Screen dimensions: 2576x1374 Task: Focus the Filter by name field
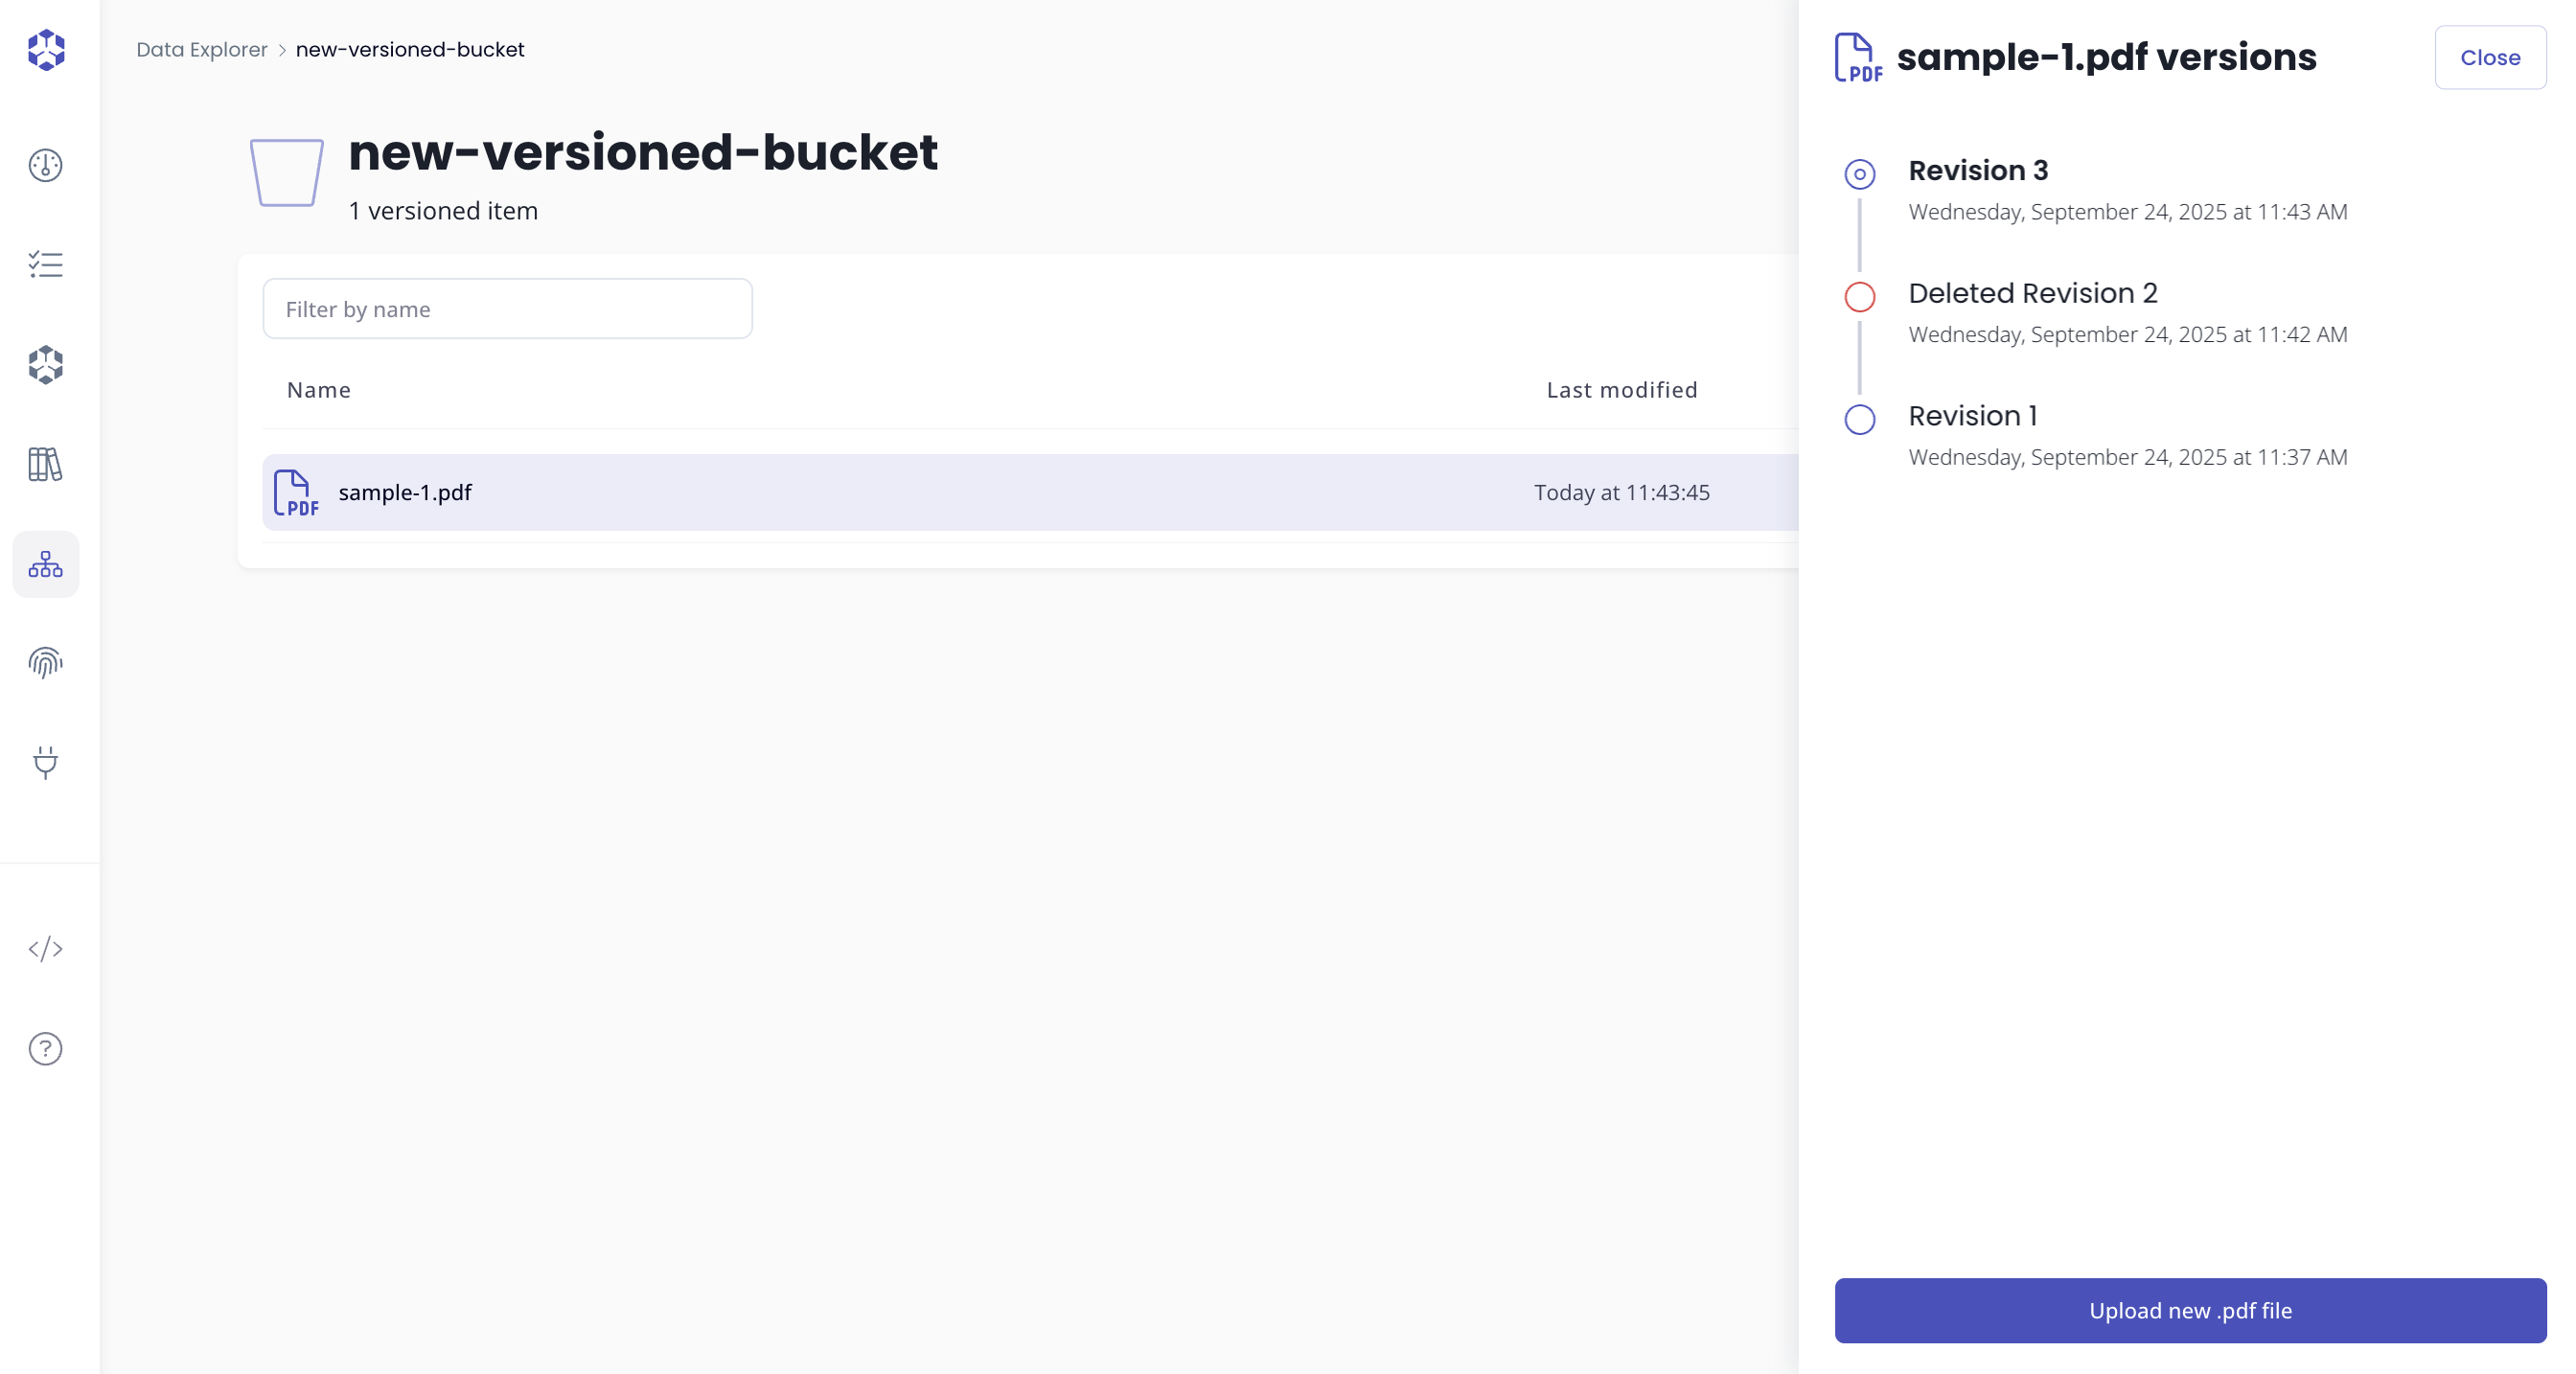507,309
